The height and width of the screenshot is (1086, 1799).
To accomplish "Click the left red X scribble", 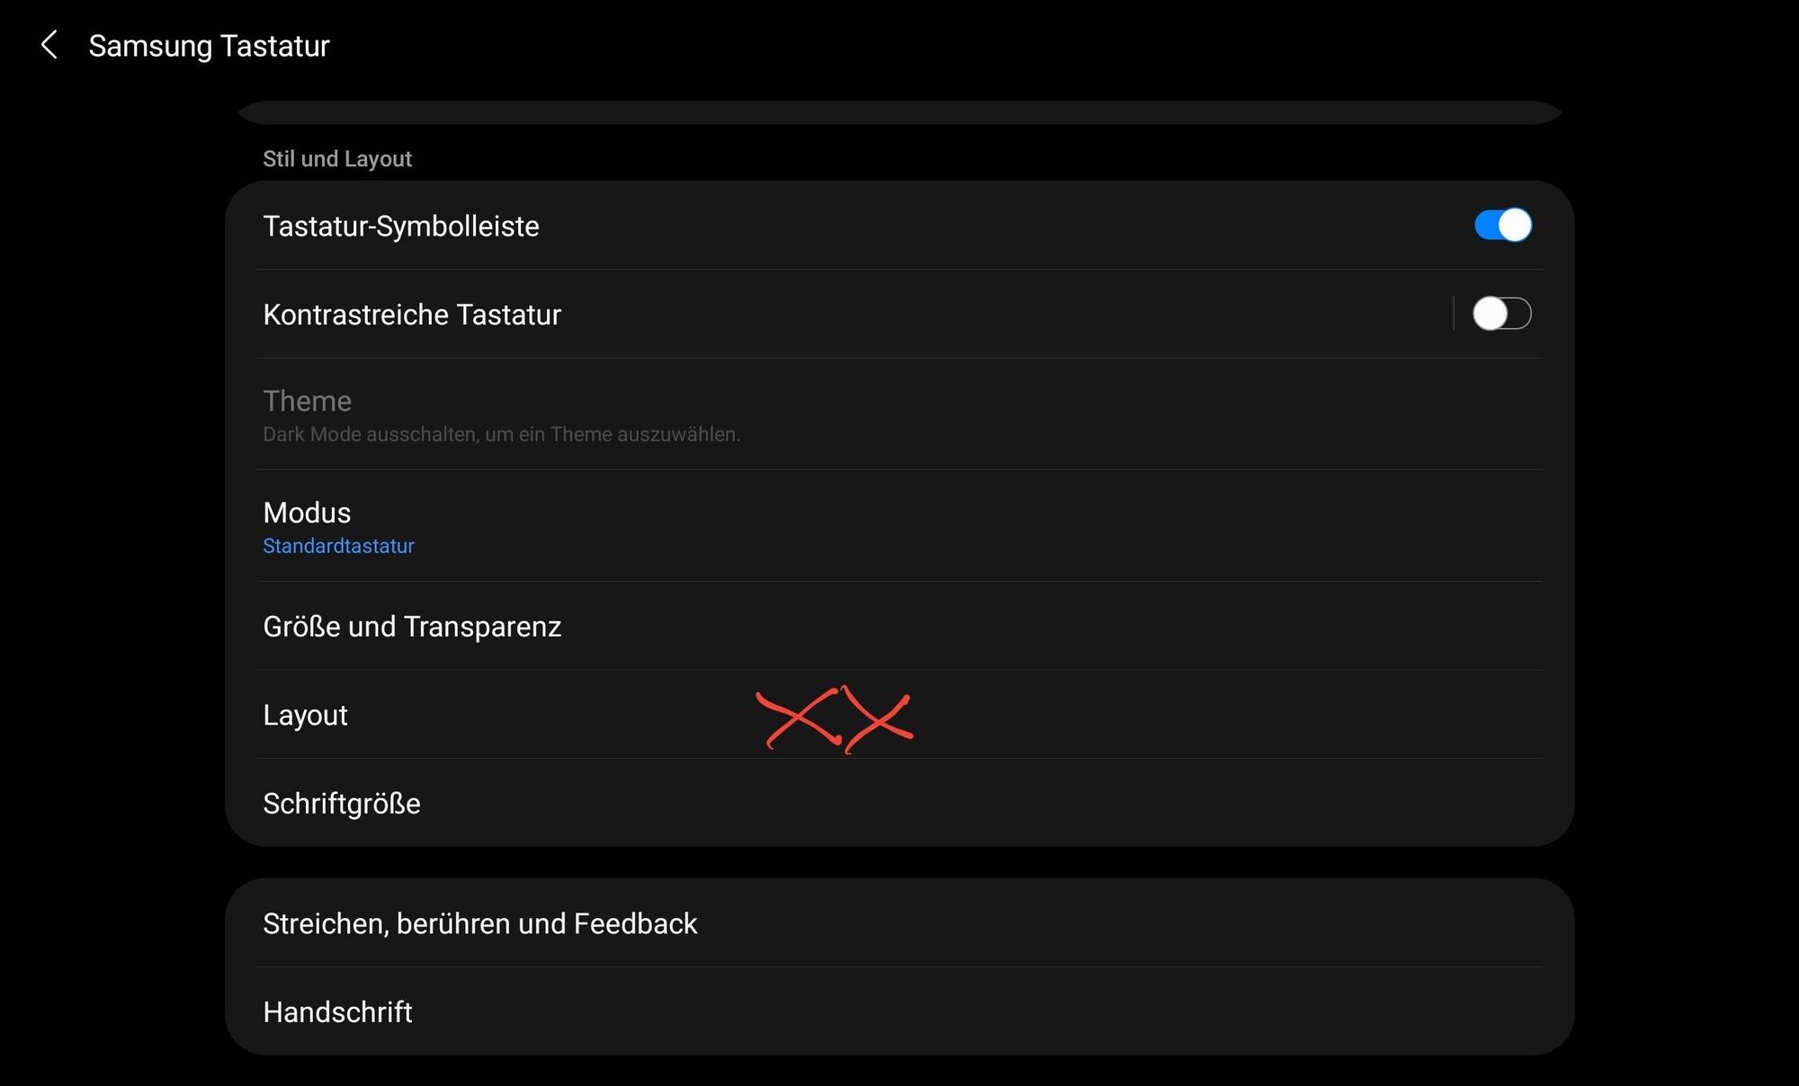I will click(799, 717).
